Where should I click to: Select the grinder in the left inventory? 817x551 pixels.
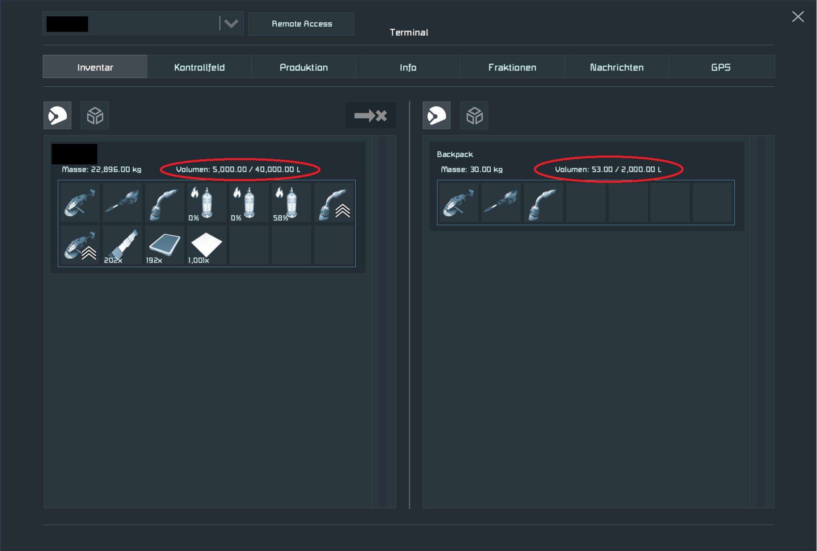[80, 203]
